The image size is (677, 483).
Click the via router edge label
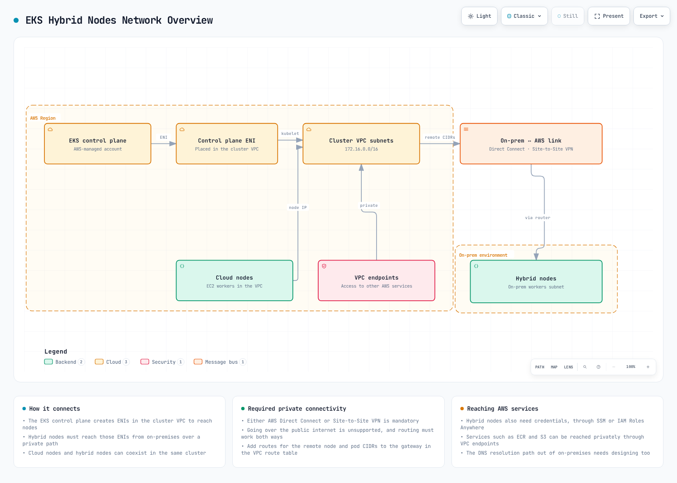tap(538, 218)
